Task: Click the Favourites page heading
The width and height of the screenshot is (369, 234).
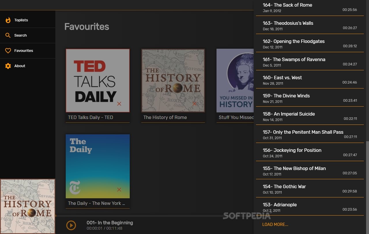Action: 87,27
